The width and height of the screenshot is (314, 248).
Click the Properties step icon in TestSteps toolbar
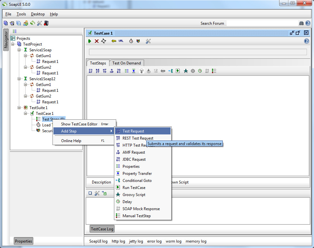click(x=126, y=71)
